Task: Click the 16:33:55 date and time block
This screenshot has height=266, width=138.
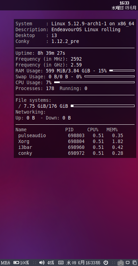Action: [x=83, y=263]
